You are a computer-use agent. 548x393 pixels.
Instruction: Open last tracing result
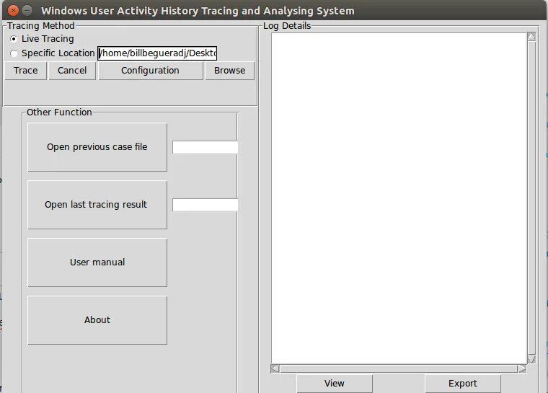[x=97, y=205]
